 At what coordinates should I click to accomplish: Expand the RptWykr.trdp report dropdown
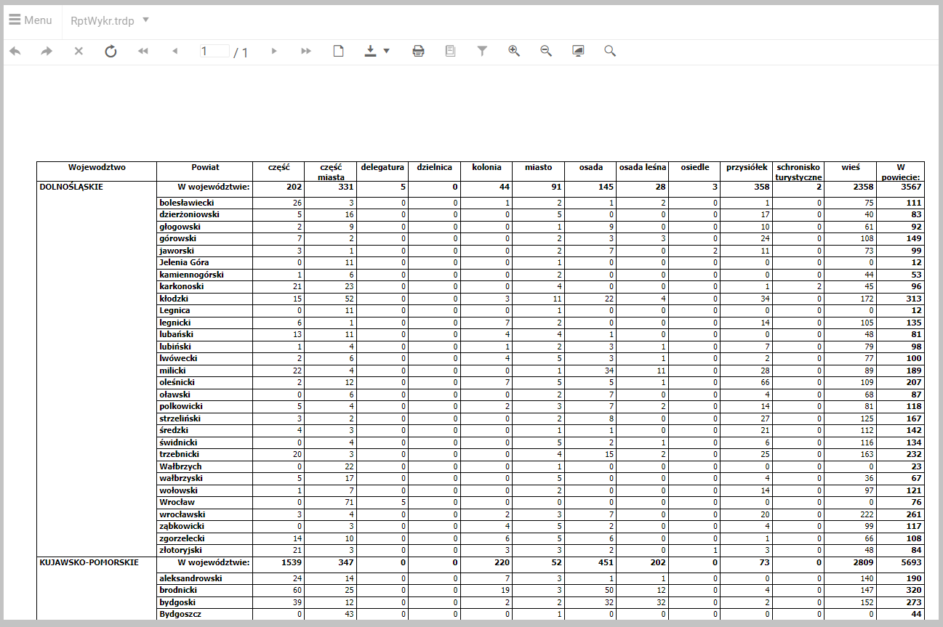145,20
